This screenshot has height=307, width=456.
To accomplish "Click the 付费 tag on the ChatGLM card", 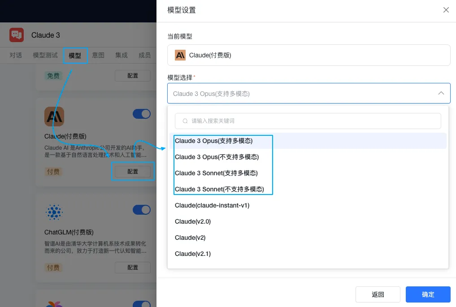I will click(x=53, y=268).
